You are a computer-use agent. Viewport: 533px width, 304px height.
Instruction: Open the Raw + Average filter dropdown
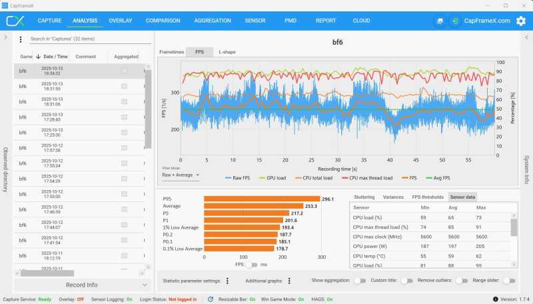[x=181, y=175]
